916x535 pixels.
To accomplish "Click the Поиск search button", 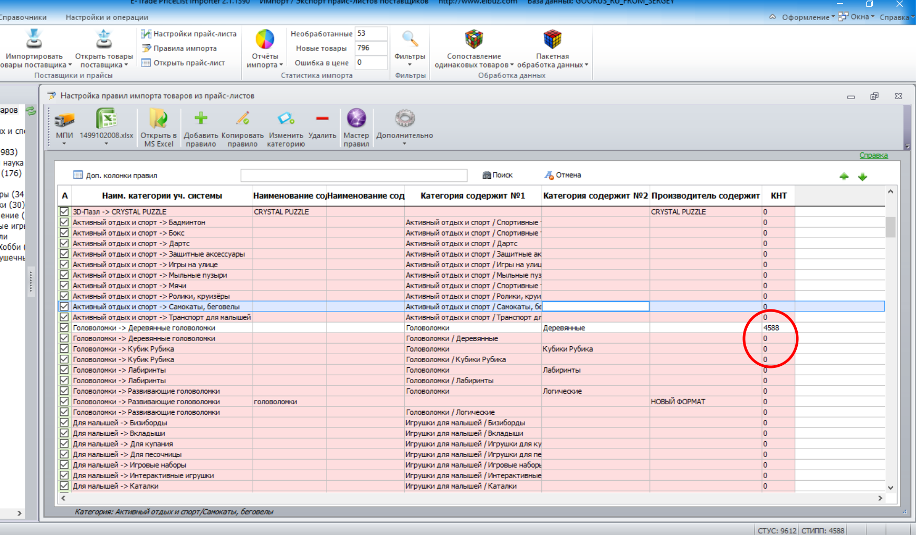I will click(498, 175).
